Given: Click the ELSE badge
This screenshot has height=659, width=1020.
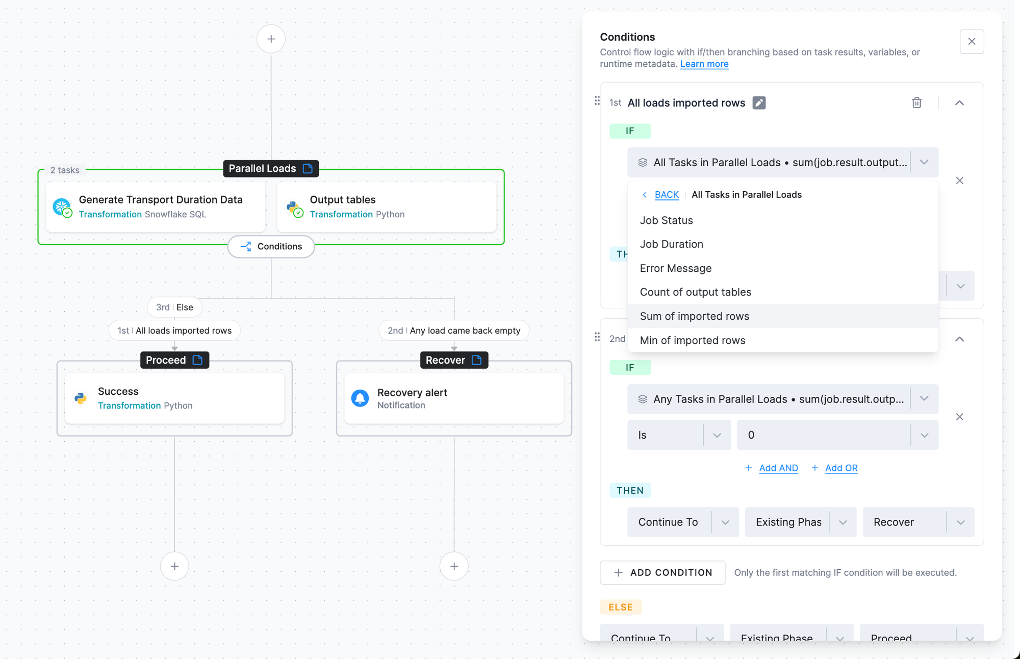Looking at the screenshot, I should point(621,607).
